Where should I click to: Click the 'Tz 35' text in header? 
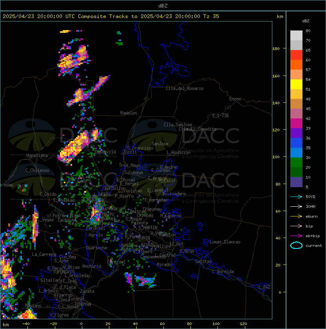(211, 16)
